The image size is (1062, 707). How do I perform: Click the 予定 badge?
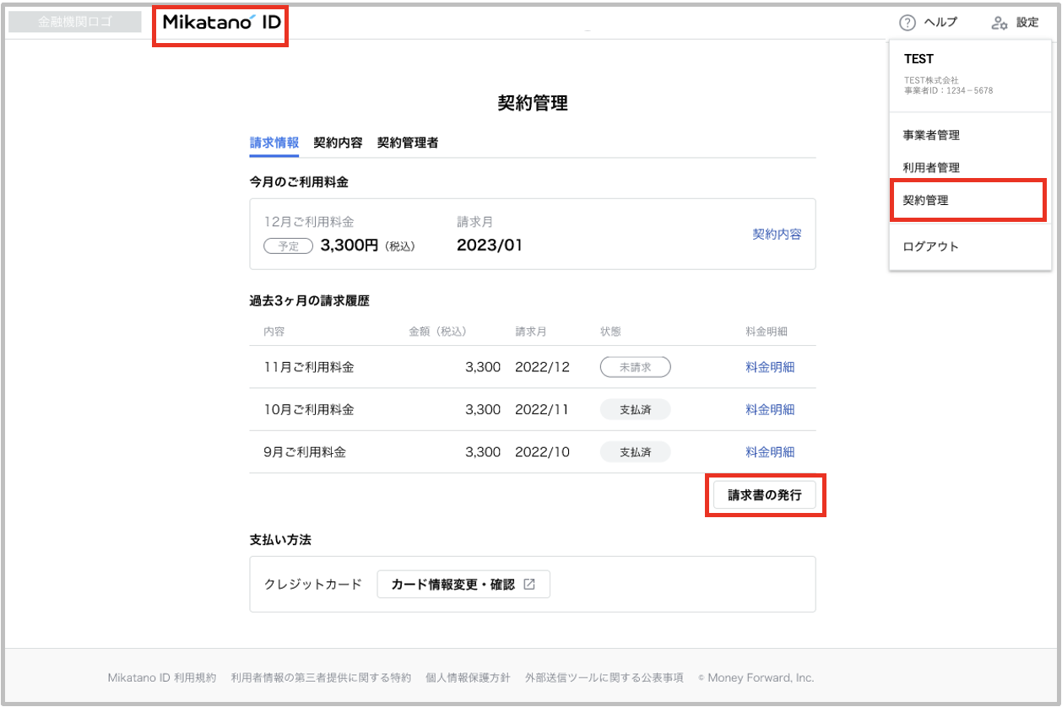point(288,246)
